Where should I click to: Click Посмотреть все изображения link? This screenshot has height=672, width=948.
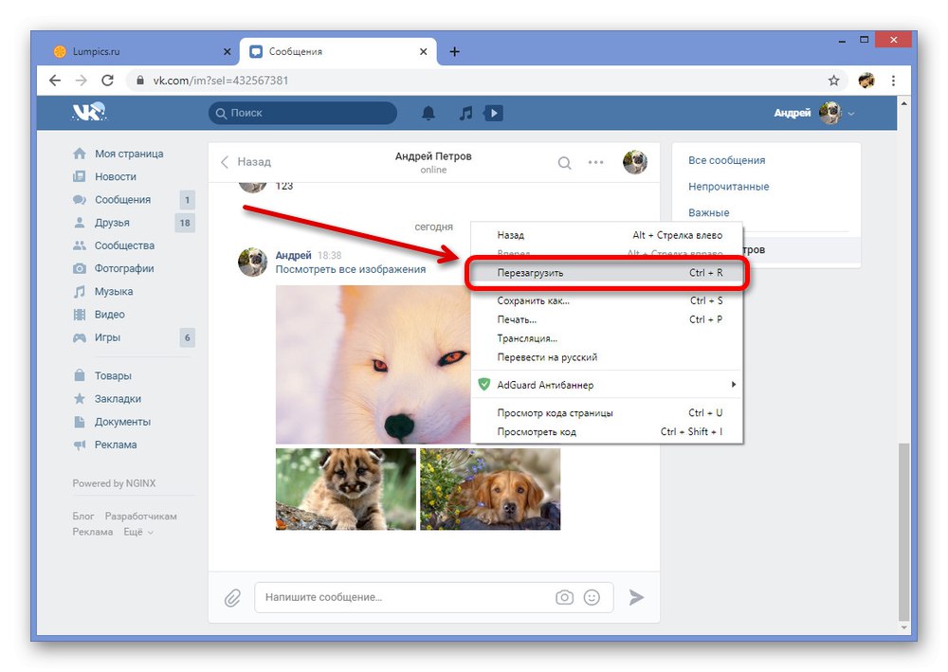(351, 269)
